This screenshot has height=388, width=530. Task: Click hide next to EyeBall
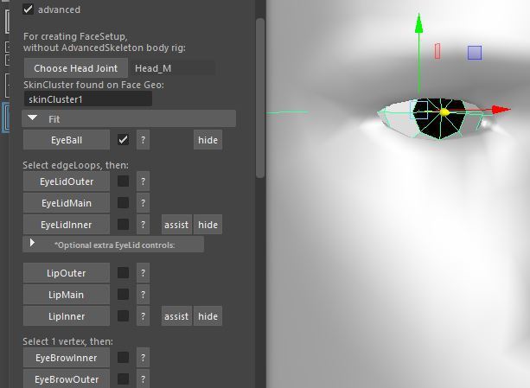pyautogui.click(x=208, y=140)
